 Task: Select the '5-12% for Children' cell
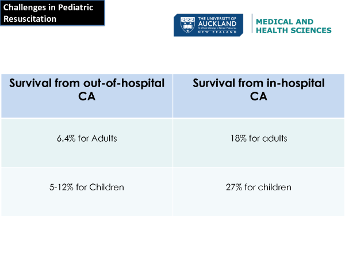pos(87,187)
